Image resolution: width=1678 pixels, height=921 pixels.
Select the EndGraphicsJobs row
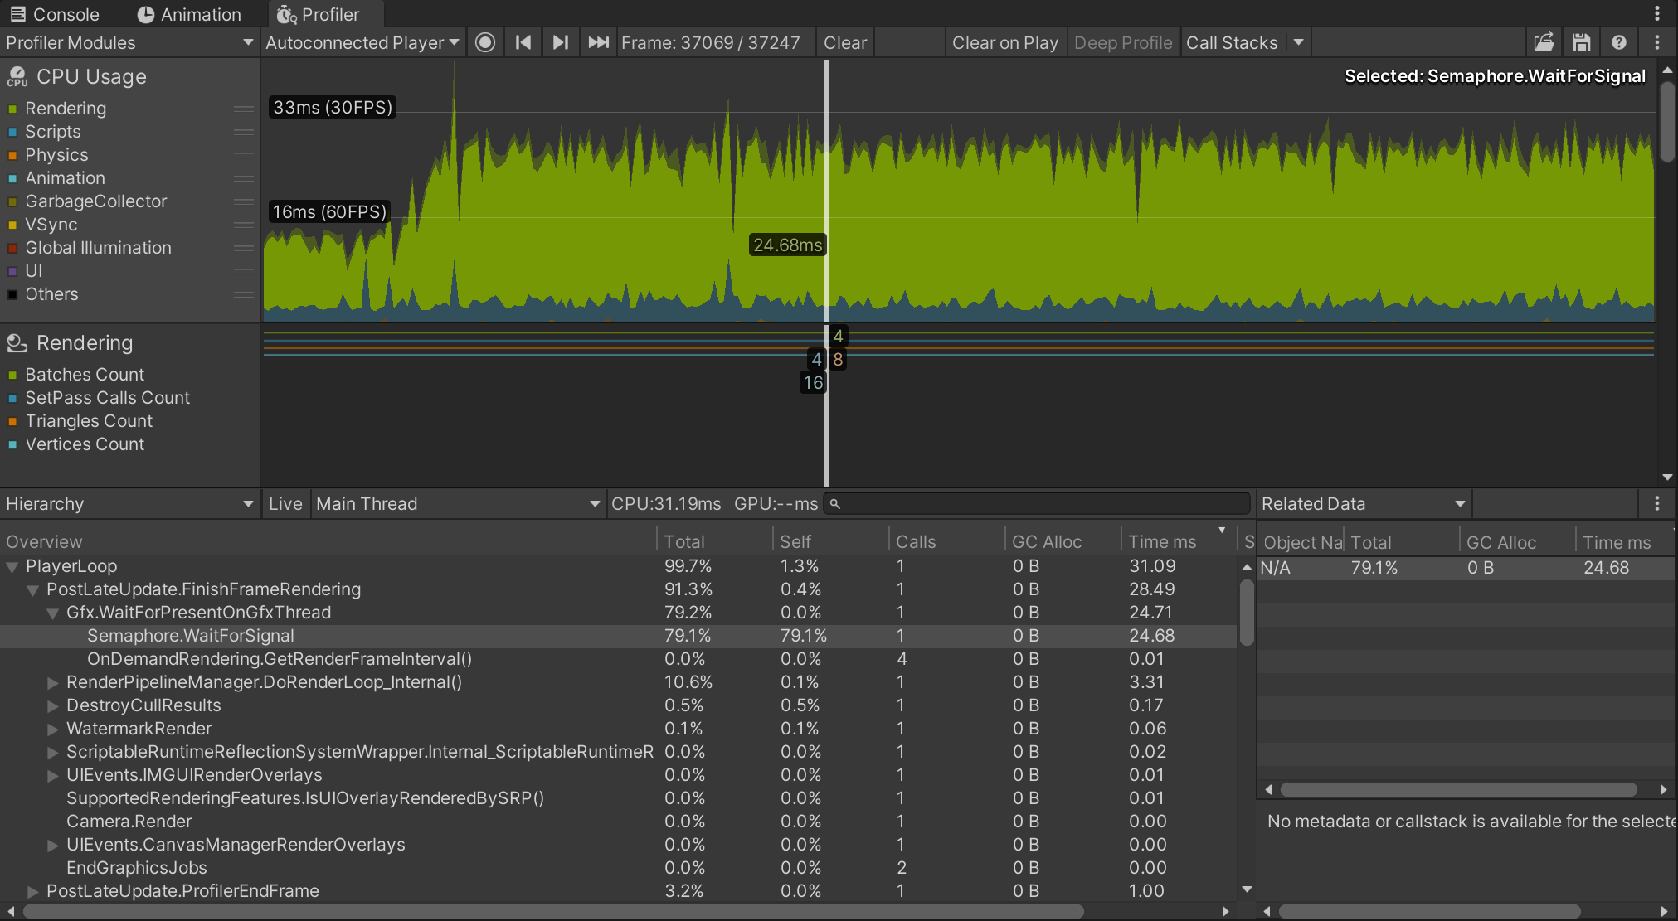618,868
